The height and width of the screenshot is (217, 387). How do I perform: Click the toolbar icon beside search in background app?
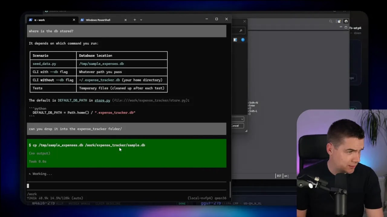339,21
